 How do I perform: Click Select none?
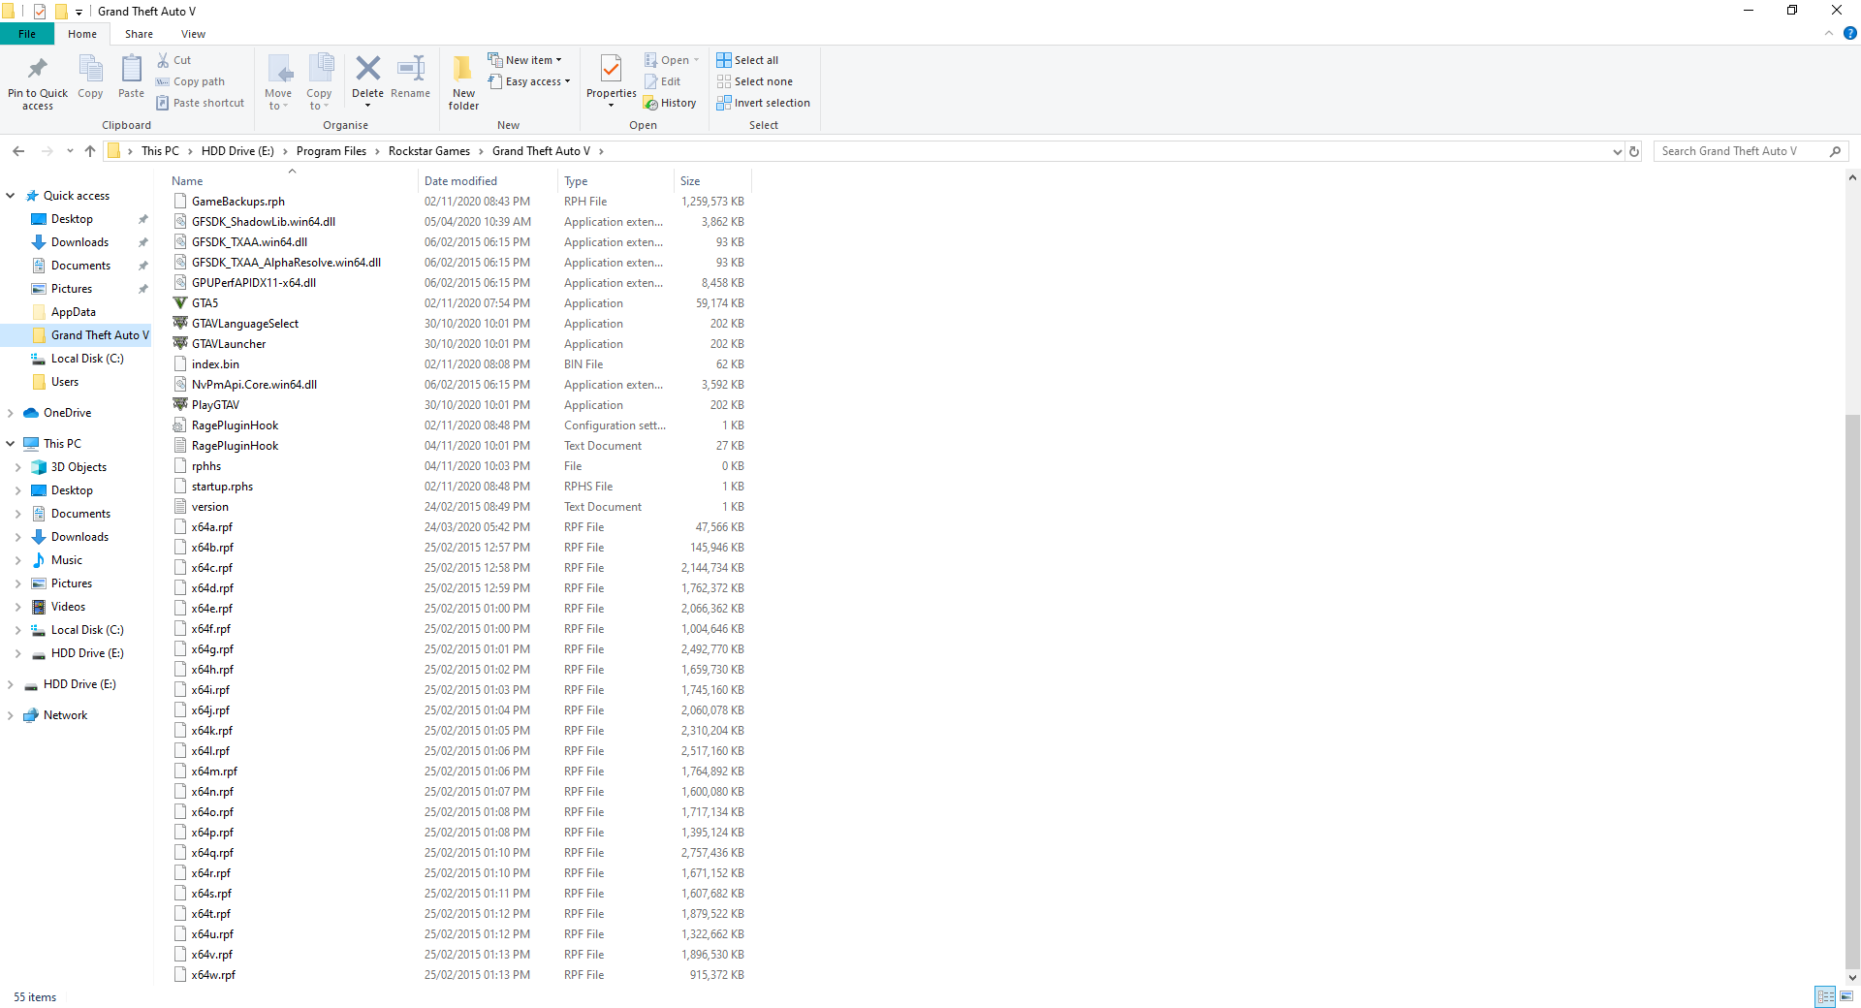(x=754, y=81)
